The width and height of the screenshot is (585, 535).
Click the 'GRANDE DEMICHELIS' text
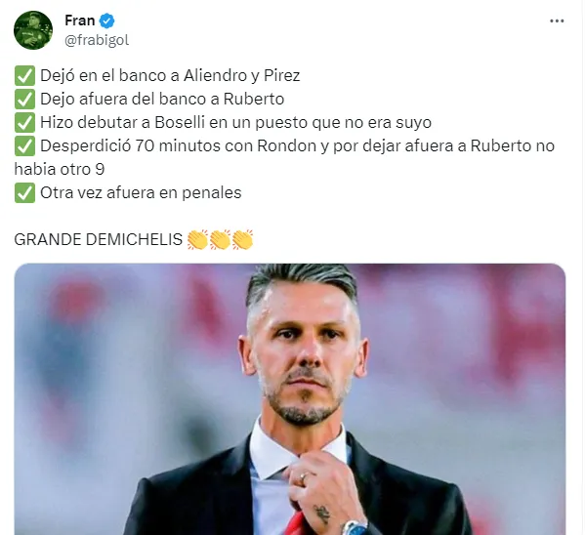coord(98,239)
